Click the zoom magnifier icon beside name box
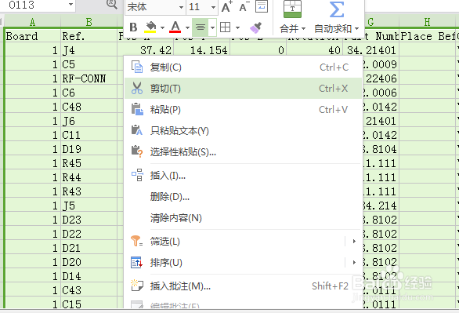 (111, 5)
